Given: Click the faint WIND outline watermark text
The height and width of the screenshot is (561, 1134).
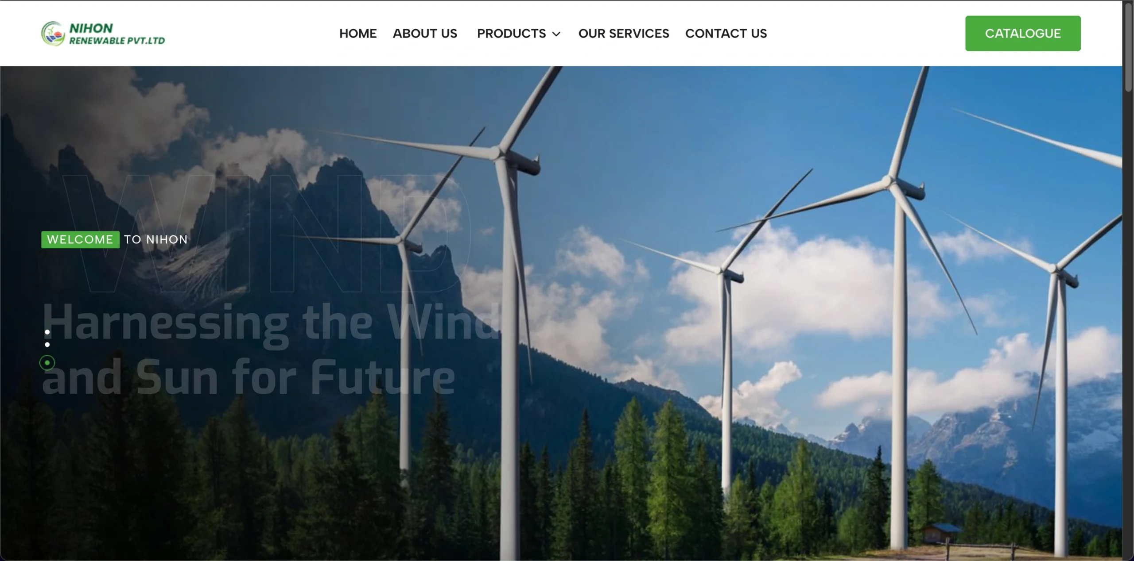Looking at the screenshot, I should click(266, 234).
